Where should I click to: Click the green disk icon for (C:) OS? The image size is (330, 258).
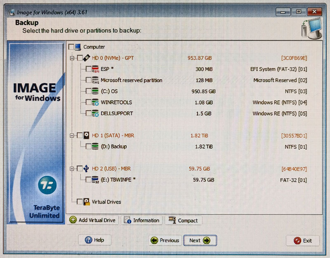tap(95, 91)
